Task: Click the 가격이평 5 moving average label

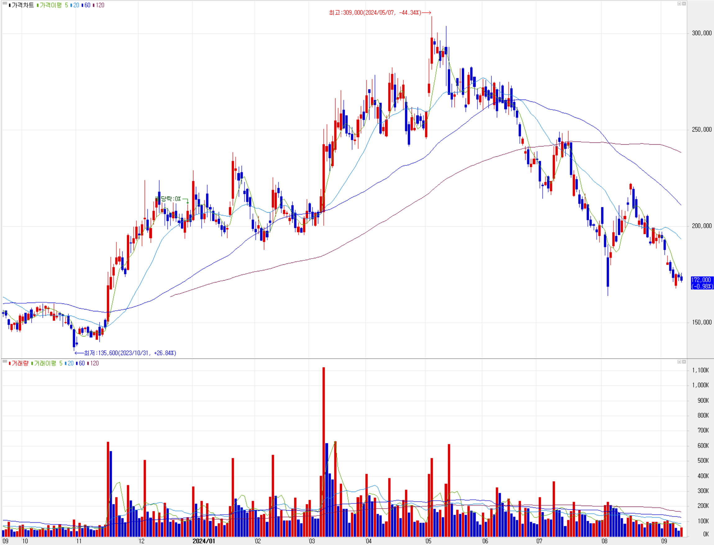Action: coord(53,5)
